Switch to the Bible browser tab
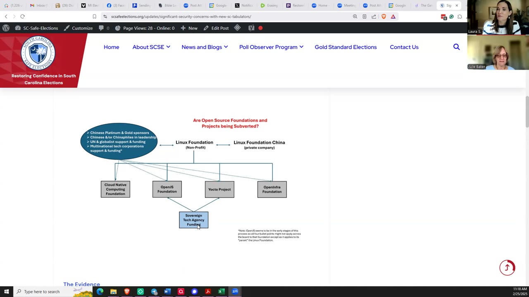The height and width of the screenshot is (297, 529). pos(168,5)
